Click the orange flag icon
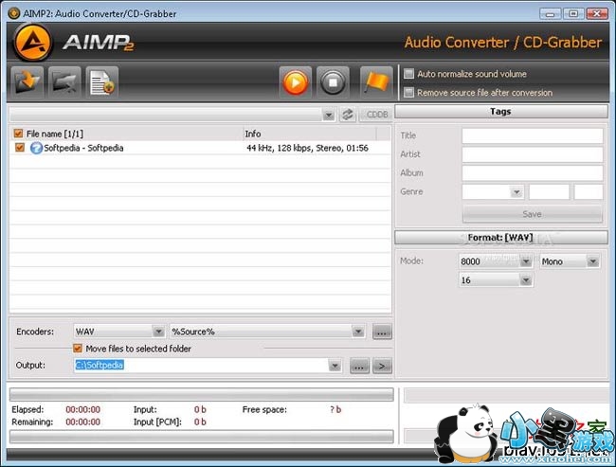Image resolution: width=616 pixels, height=467 pixels. (377, 83)
